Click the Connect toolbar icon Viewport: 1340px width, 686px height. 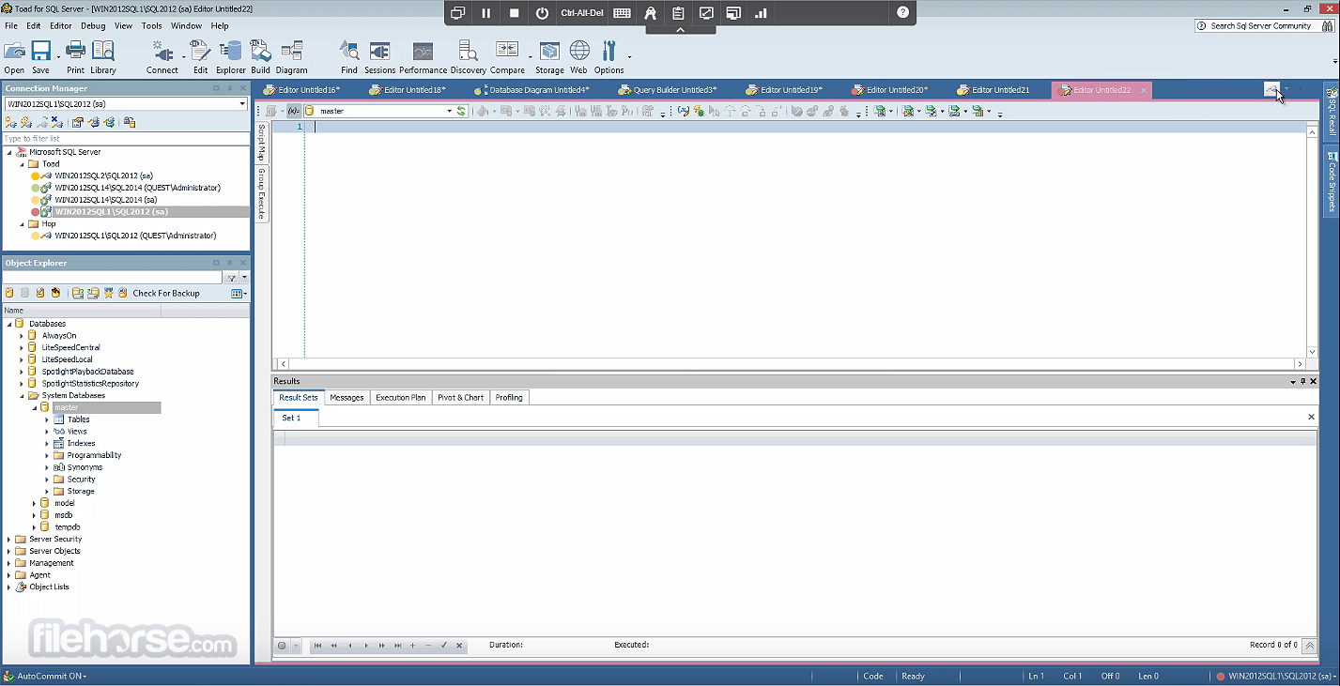coord(162,56)
